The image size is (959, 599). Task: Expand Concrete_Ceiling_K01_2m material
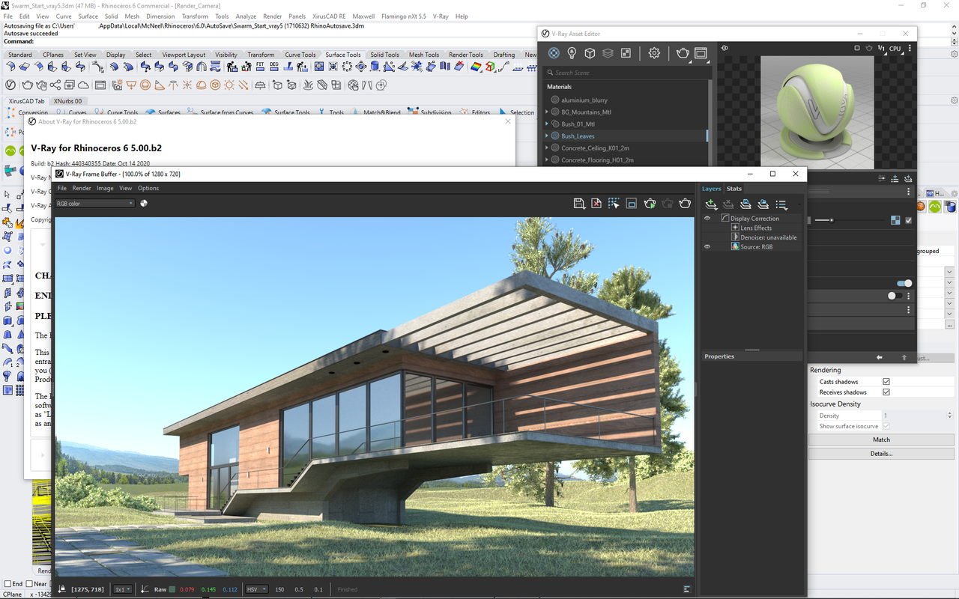pyautogui.click(x=547, y=148)
